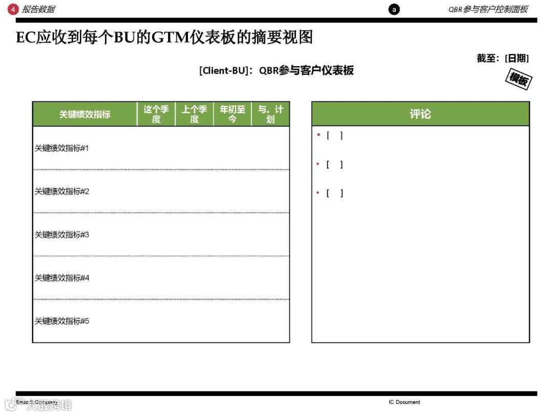Click the 评论 panel header

pos(420,114)
